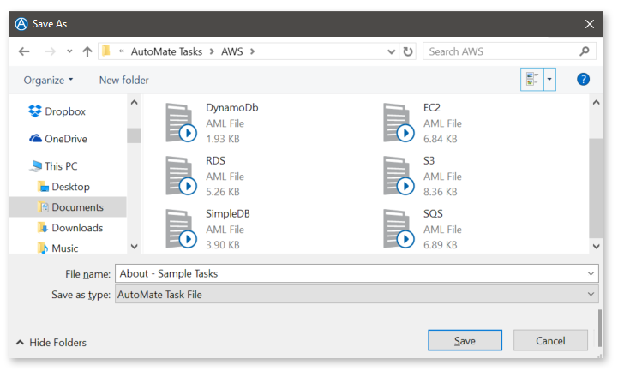Click the file list scrollbar thumb
The image size is (618, 371).
[597, 188]
